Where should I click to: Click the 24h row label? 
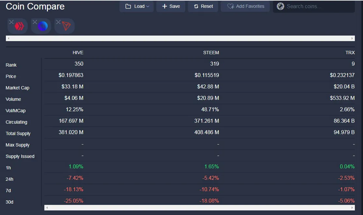[x=9, y=179]
